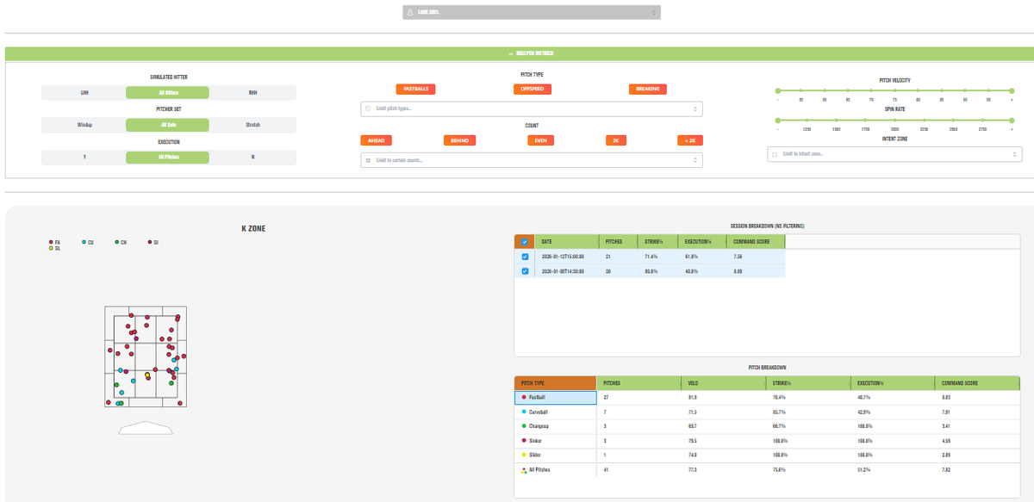Sort pitch breakdown by Velo header
The image size is (1034, 502).
click(722, 383)
